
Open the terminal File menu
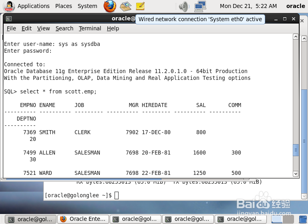[11, 28]
